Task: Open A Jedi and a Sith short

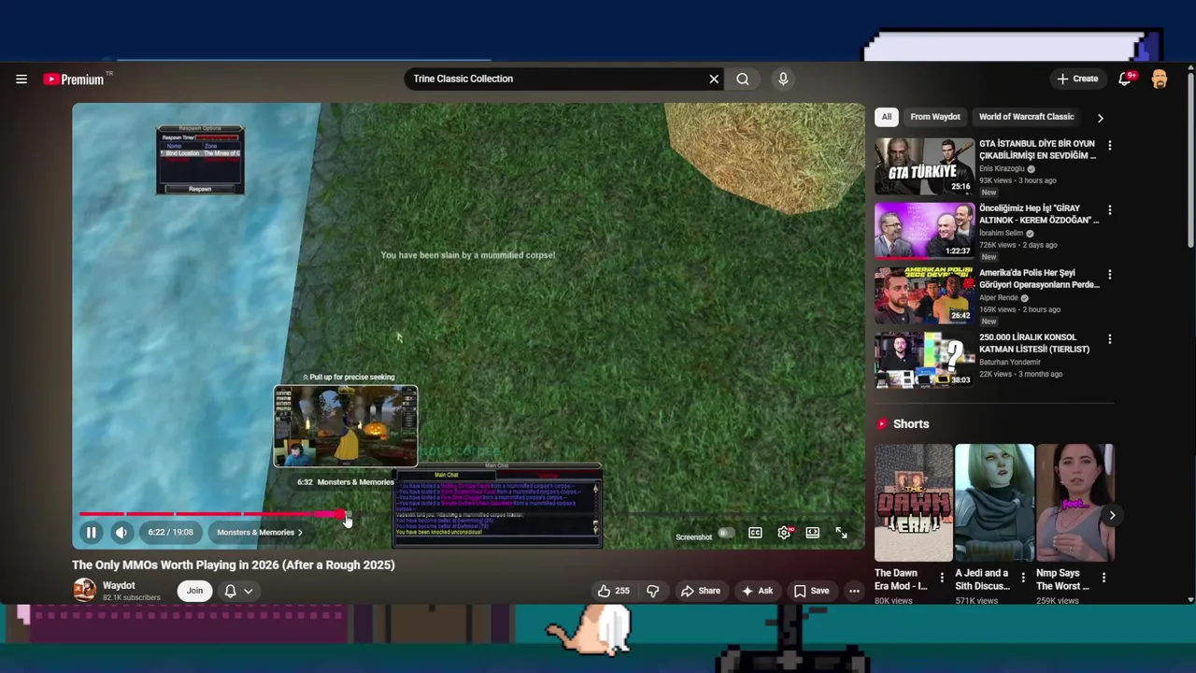Action: click(994, 503)
